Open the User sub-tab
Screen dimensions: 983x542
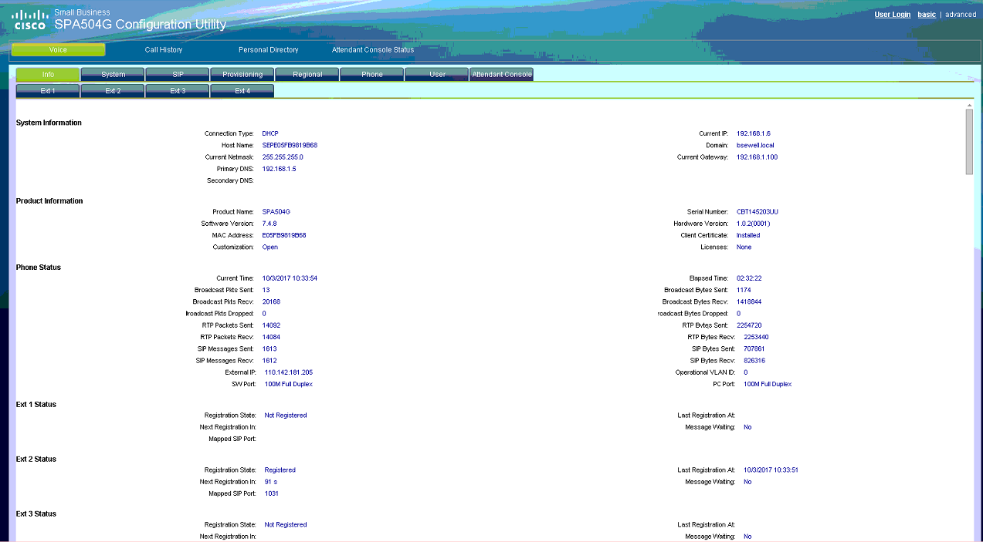tap(437, 75)
